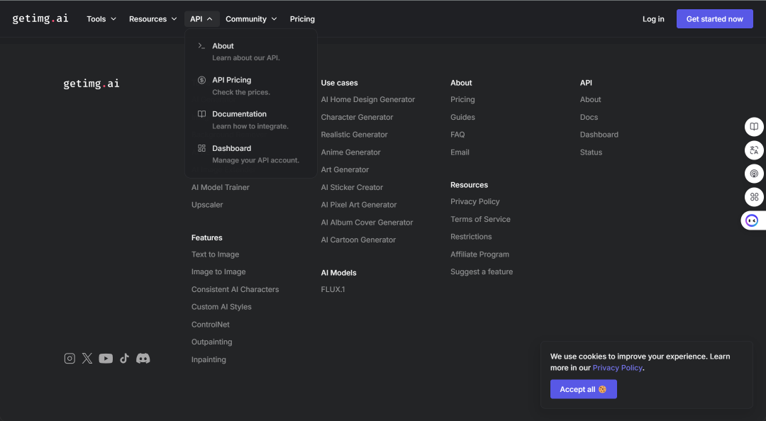Open Inpainting footer link
The height and width of the screenshot is (421, 766).
[209, 360]
